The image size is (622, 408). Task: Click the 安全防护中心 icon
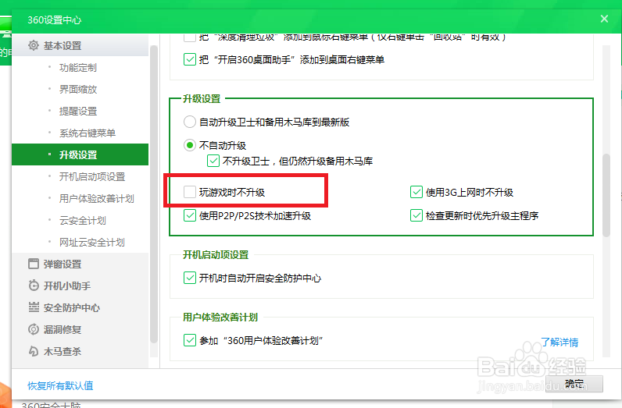[34, 307]
